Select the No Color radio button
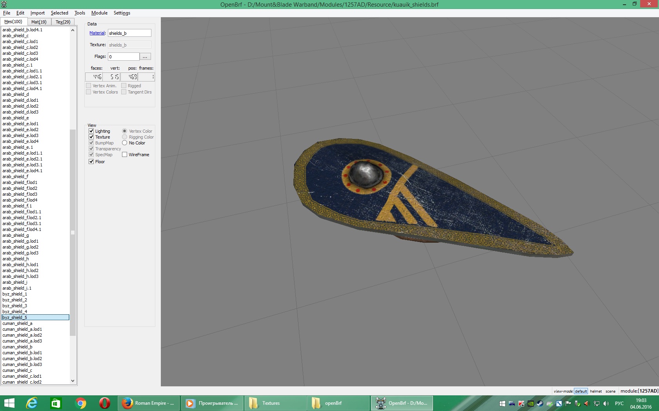 125,143
